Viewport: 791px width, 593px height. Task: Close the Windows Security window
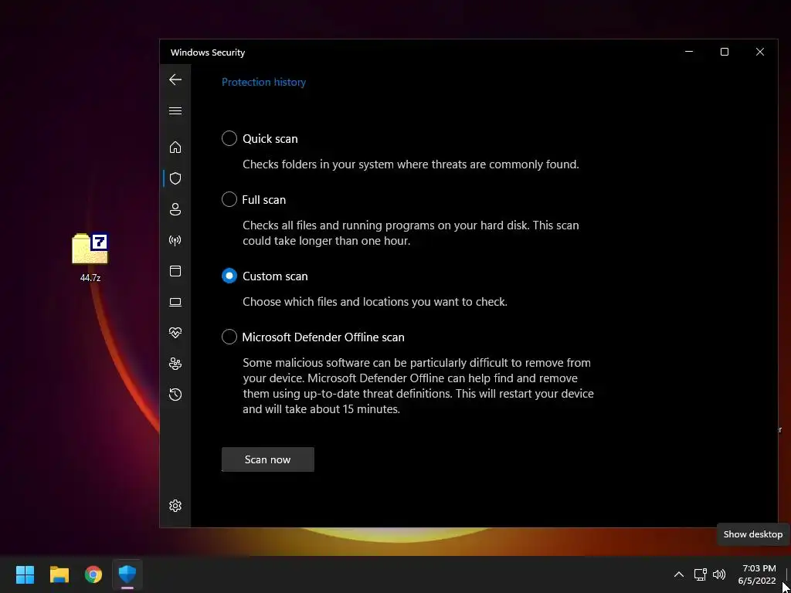pos(760,52)
